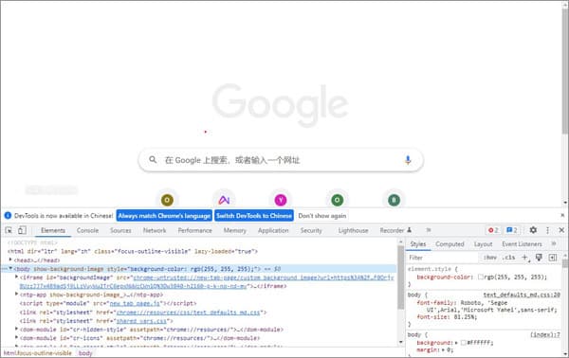Click Switch DevTools to Chinese

point(254,216)
